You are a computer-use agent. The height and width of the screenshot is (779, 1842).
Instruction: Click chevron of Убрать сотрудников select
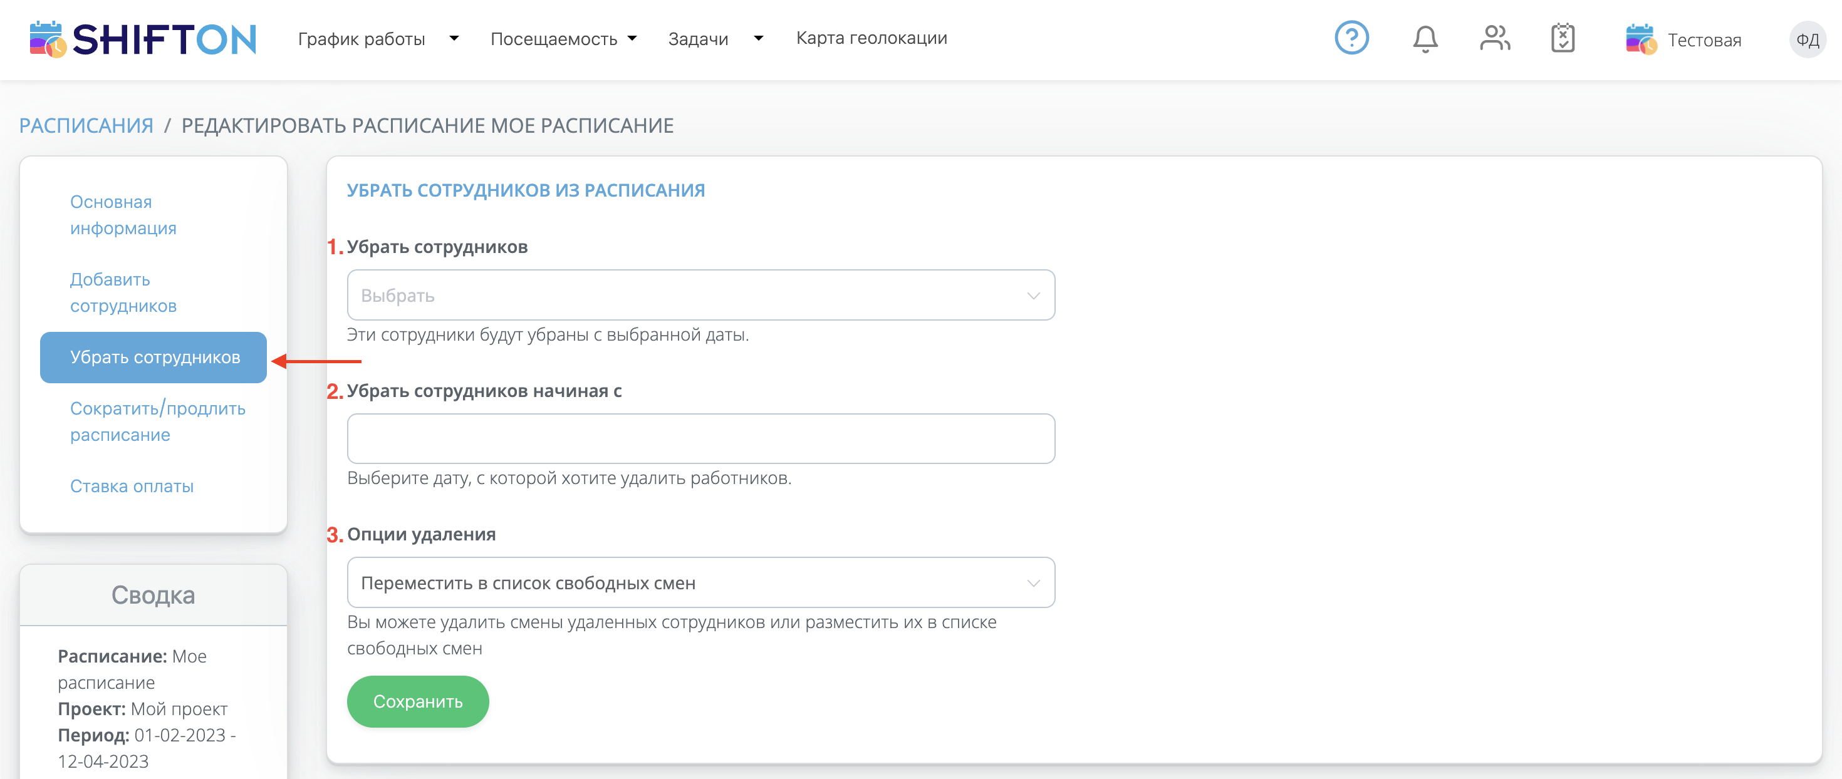click(x=1033, y=296)
